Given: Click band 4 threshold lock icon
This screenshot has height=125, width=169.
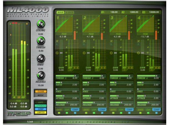Looking at the screenshot, I should 147,78.
